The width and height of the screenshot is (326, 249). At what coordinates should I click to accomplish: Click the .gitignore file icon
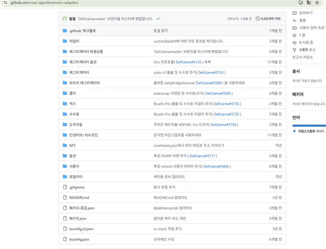tap(65, 187)
